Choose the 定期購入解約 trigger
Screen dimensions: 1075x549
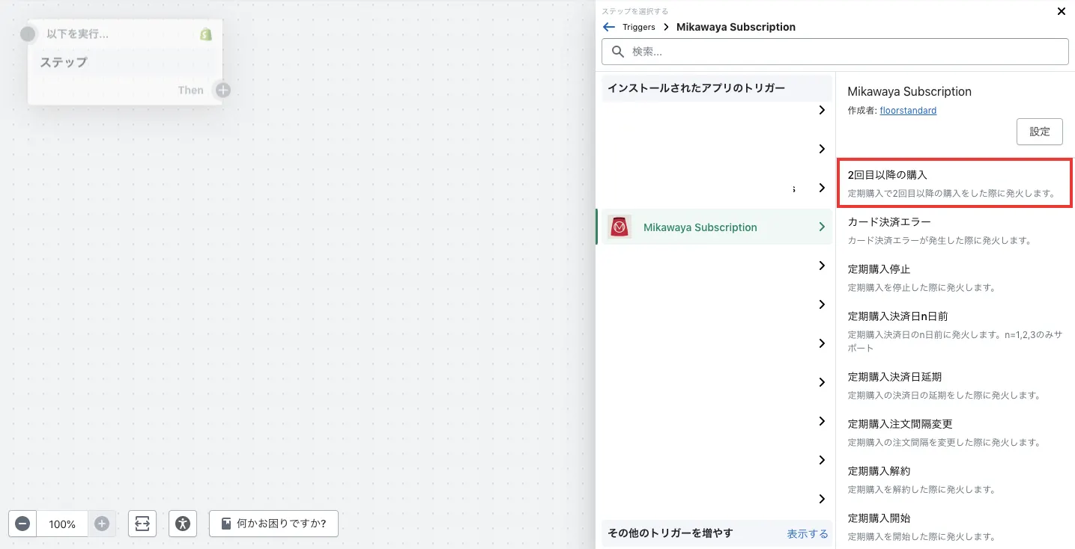pyautogui.click(x=954, y=479)
